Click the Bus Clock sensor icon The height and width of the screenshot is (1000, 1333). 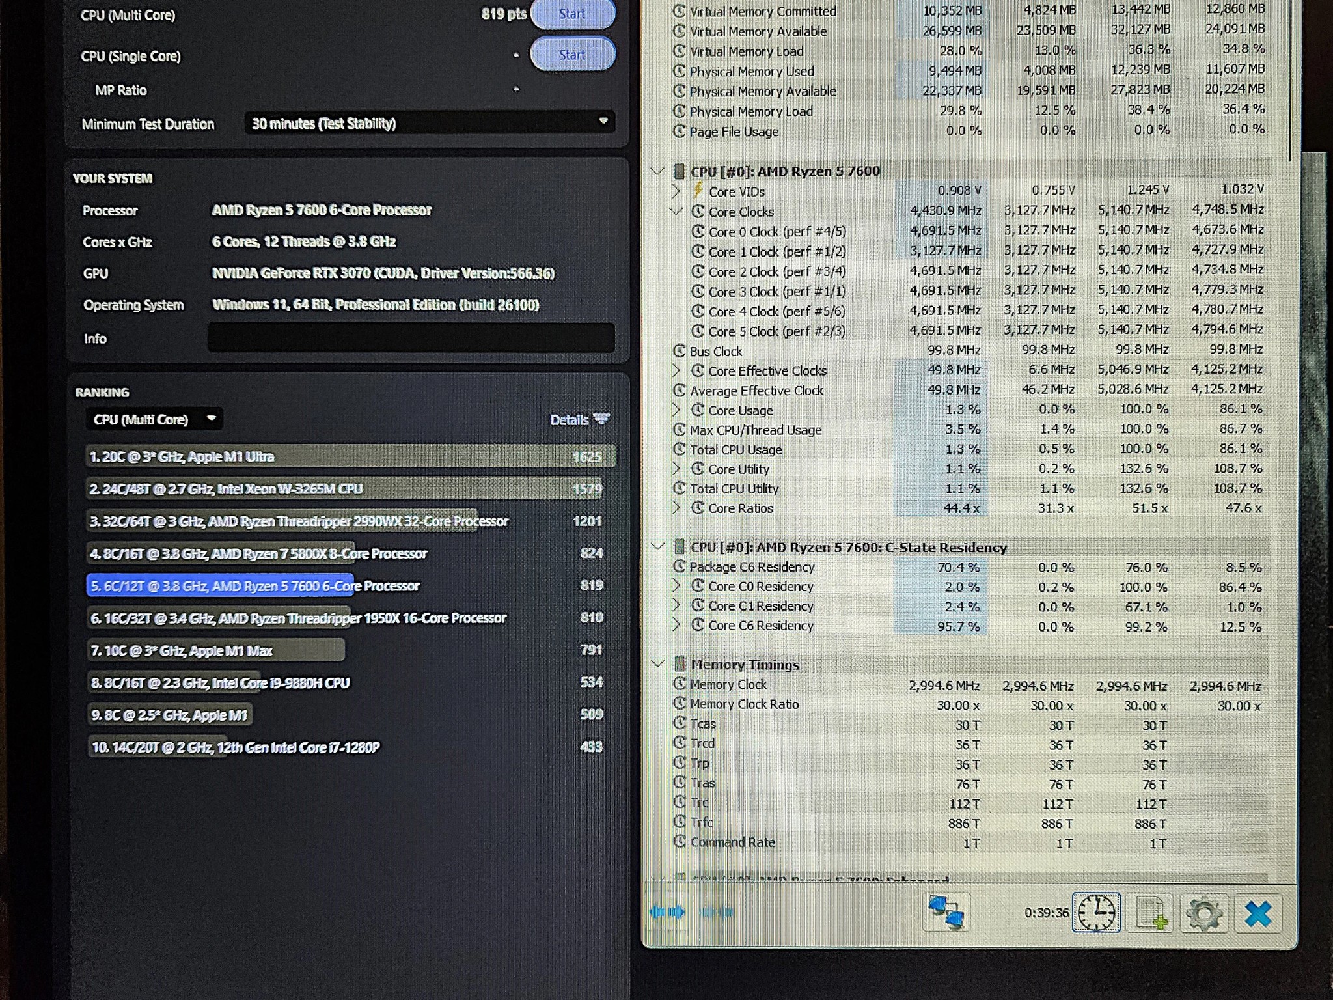680,351
